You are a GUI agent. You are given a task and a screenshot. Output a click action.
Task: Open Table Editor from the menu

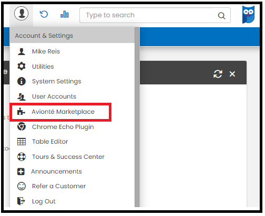(x=50, y=142)
